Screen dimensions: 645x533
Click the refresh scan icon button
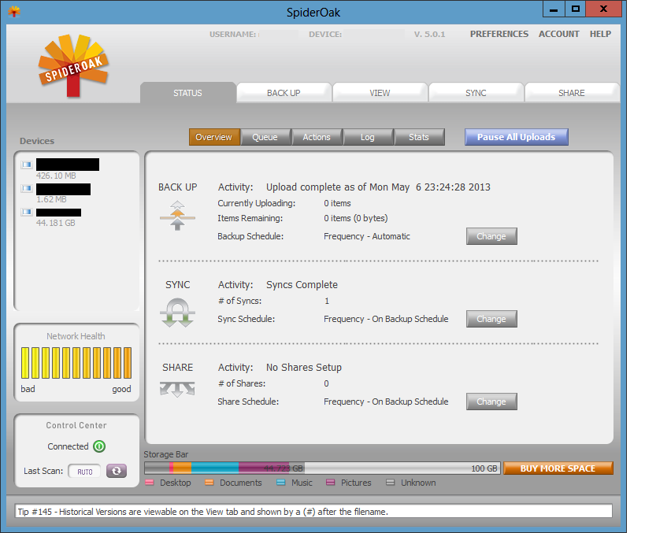[x=117, y=471]
